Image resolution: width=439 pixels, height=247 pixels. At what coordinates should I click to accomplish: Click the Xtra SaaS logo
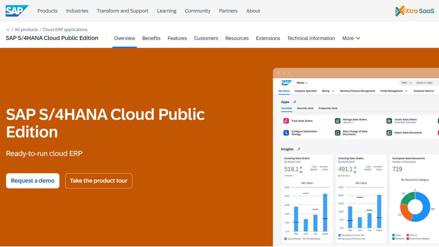tap(414, 11)
